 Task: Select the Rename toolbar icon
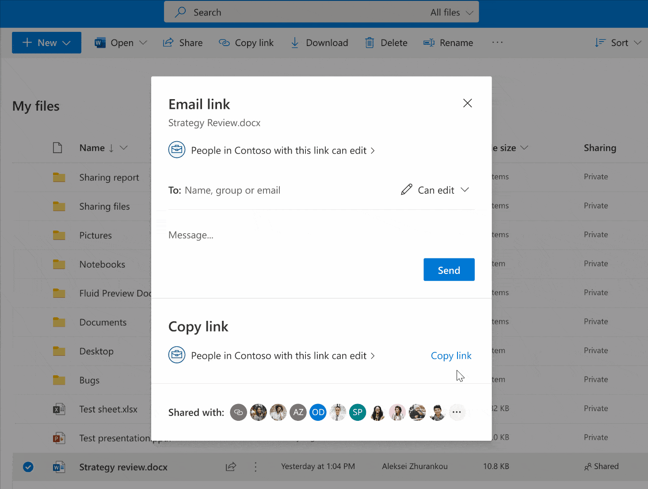[428, 42]
